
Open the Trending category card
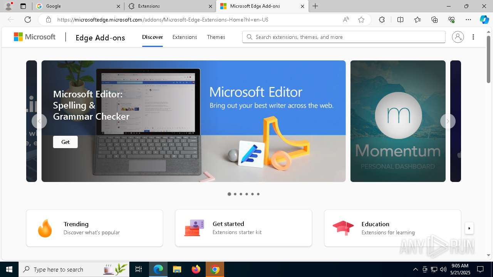coord(94,228)
